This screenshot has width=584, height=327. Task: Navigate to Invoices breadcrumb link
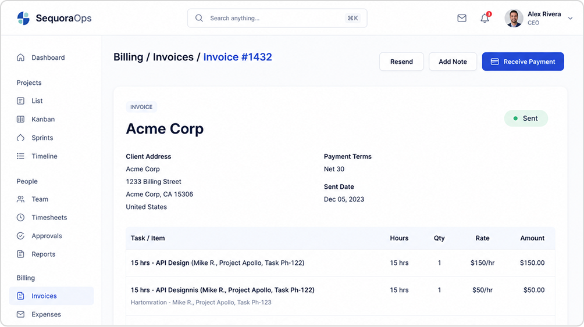[173, 57]
